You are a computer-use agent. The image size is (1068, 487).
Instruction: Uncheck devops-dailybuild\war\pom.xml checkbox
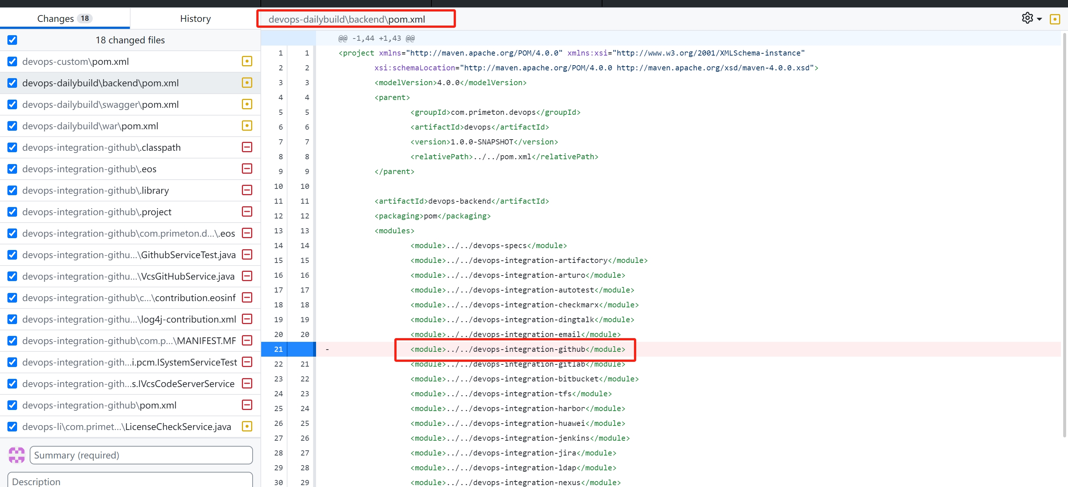click(x=13, y=126)
